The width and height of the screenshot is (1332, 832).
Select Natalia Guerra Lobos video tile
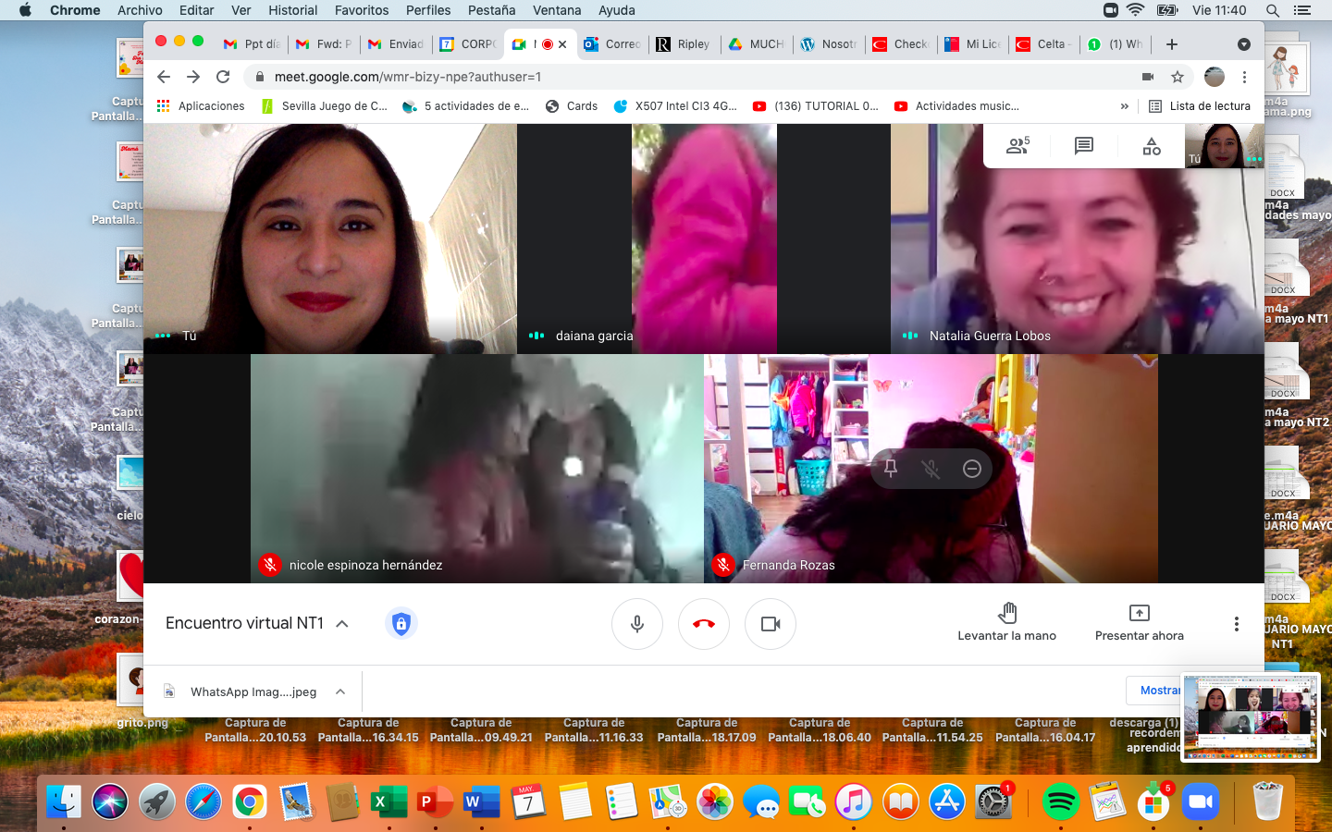1078,239
